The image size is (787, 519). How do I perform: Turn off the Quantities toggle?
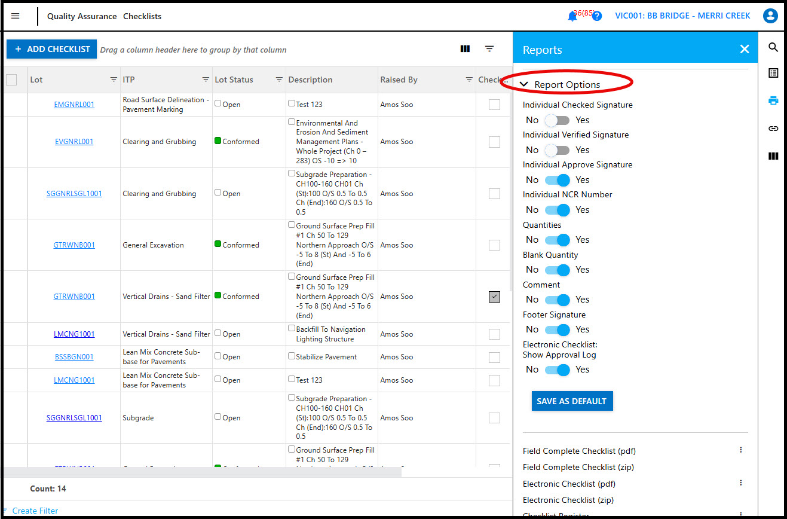(557, 240)
